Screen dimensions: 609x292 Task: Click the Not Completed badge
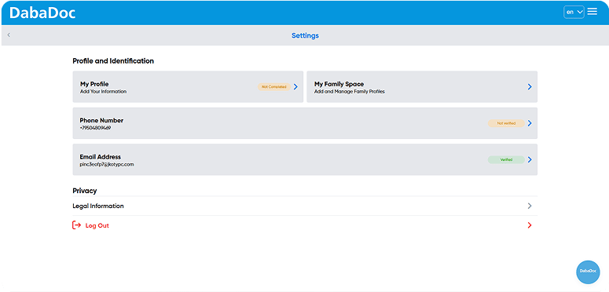tap(273, 87)
